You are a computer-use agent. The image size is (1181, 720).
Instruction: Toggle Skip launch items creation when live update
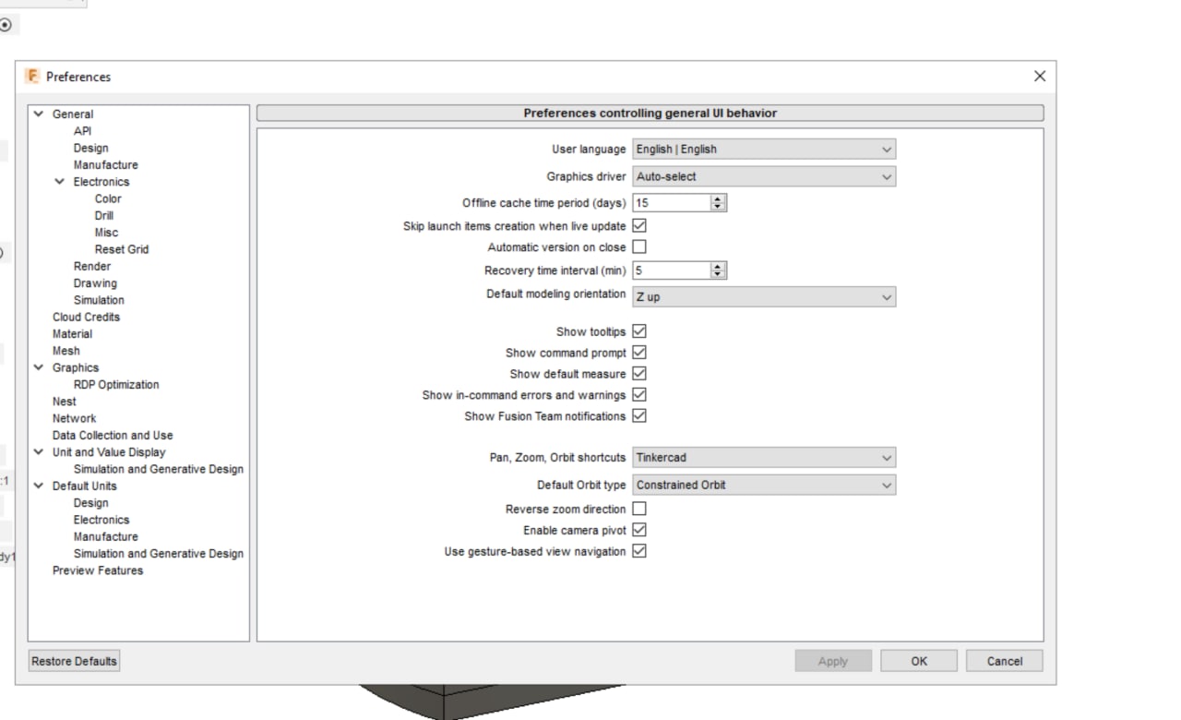[x=639, y=225]
